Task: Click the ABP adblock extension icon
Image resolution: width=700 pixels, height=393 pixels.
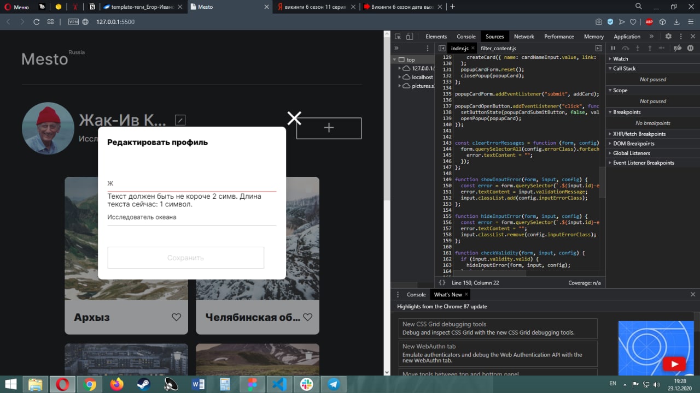Action: click(649, 22)
